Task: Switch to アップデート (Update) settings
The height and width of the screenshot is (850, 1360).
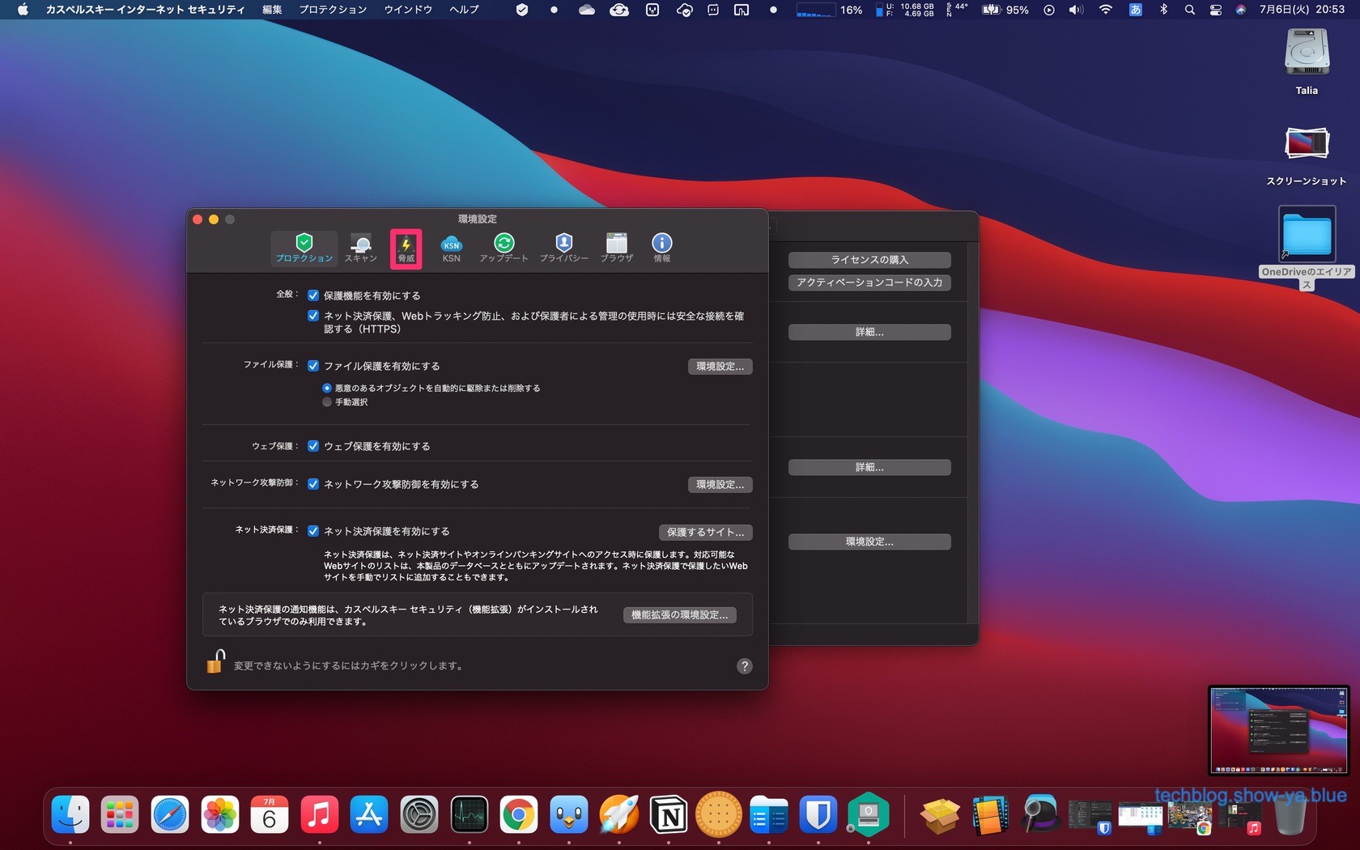Action: click(x=504, y=247)
